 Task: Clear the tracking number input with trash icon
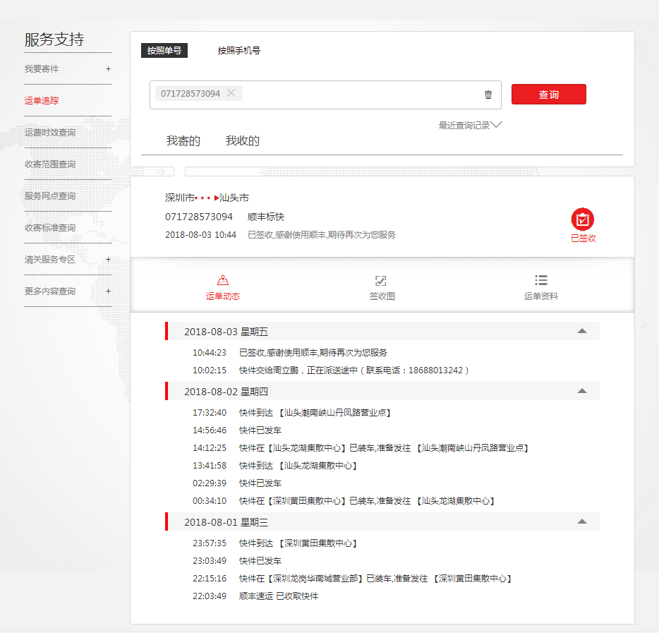[x=488, y=95]
